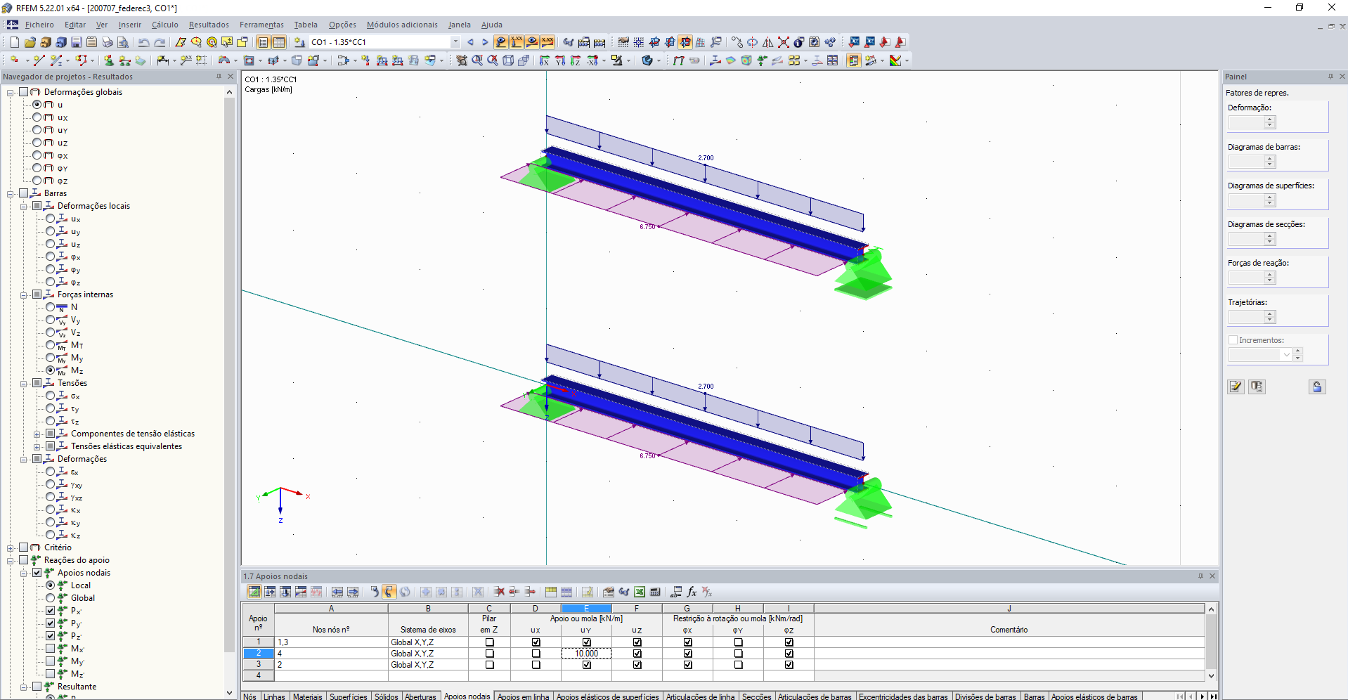The height and width of the screenshot is (700, 1348).
Task: Select Global nodal support reactions radio button
Action: click(51, 598)
